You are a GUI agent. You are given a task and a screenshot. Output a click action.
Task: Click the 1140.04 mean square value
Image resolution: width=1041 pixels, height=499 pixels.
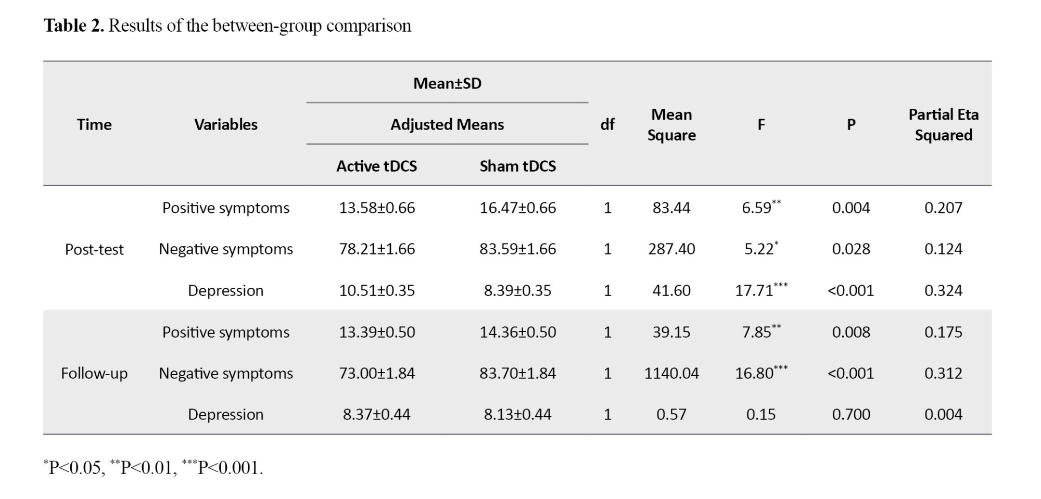tap(671, 374)
